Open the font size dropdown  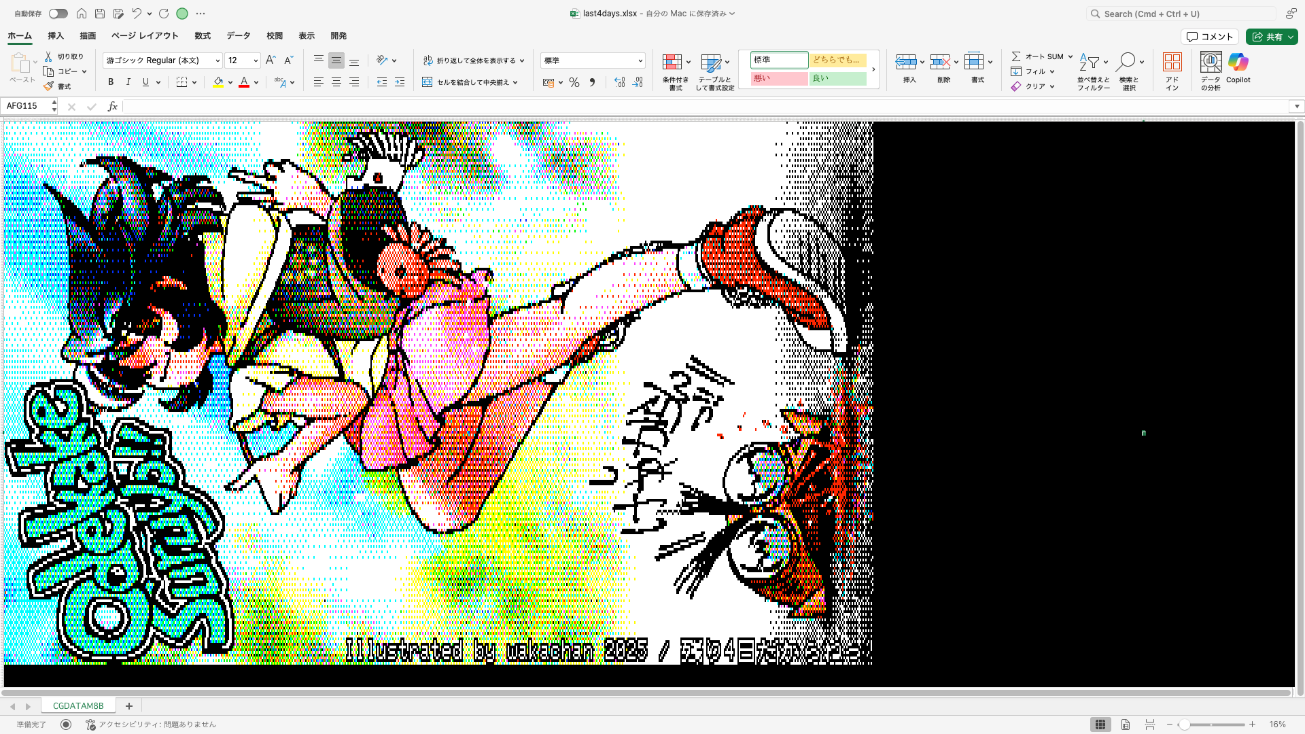[256, 60]
